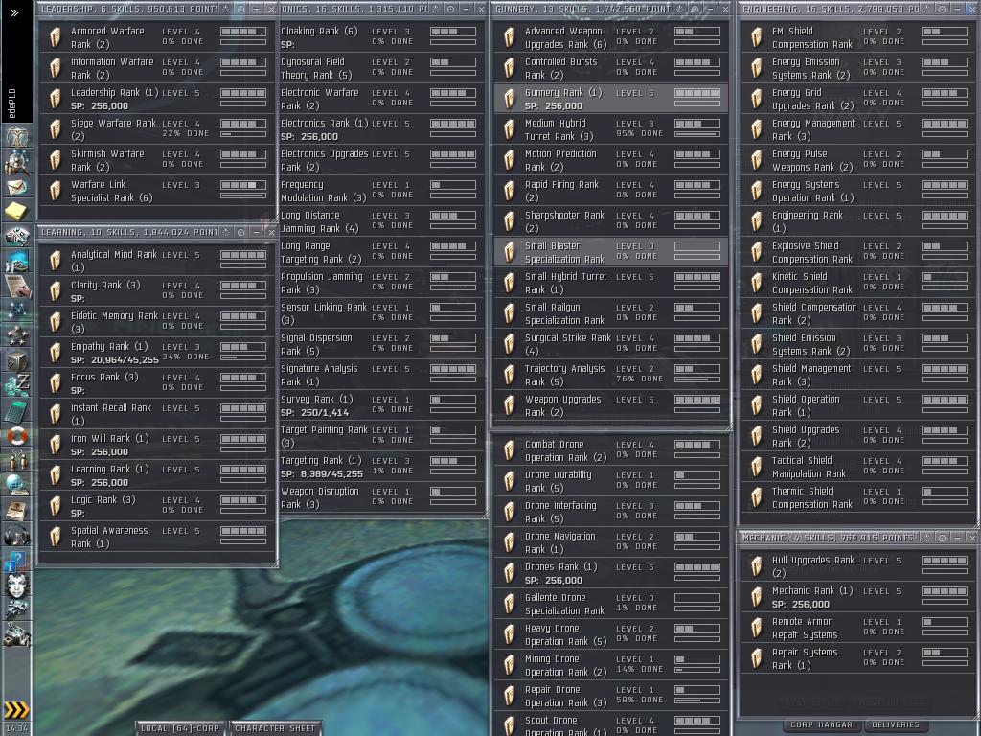This screenshot has width=981, height=736.
Task: Toggle pin on Leadership window
Action: (240, 9)
